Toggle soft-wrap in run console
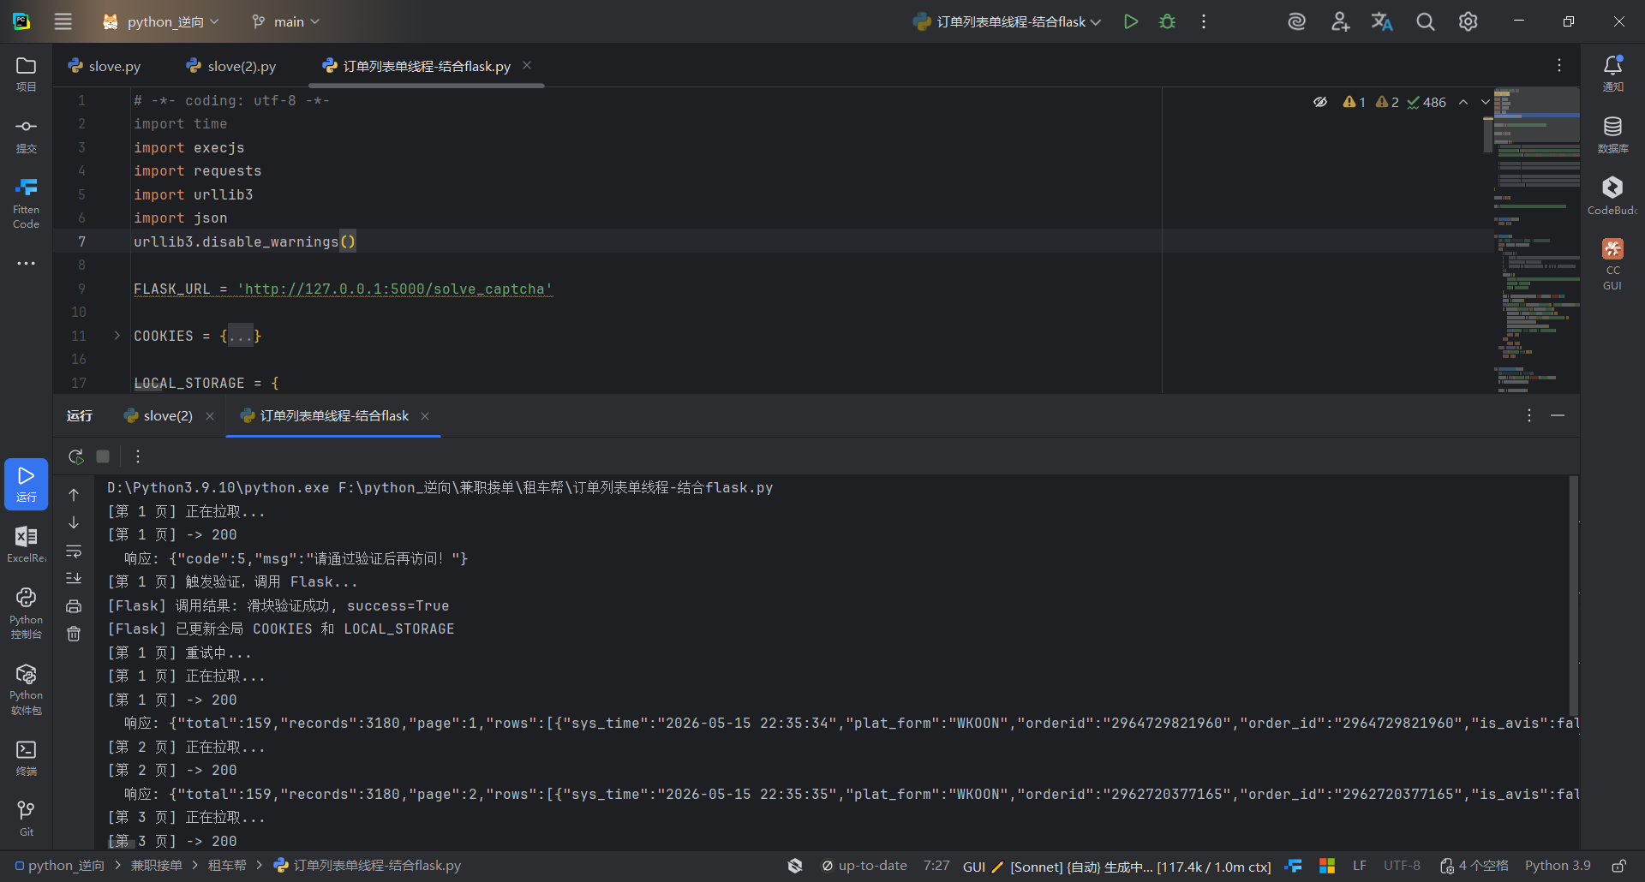 click(x=74, y=551)
